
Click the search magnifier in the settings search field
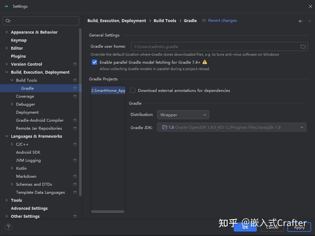8,20
